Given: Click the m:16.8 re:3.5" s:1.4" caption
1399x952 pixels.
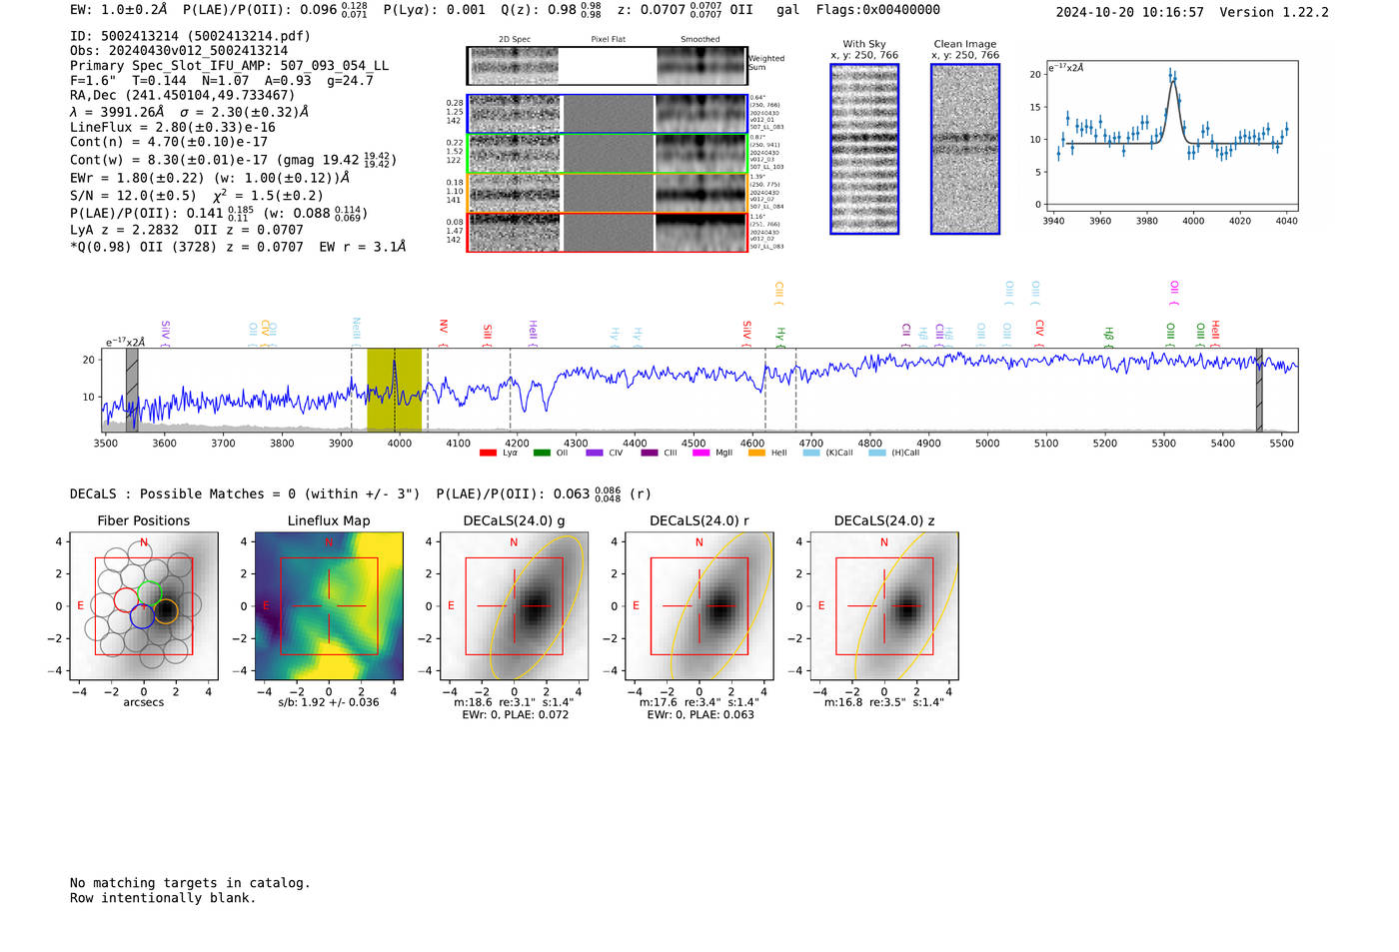Looking at the screenshot, I should [883, 702].
